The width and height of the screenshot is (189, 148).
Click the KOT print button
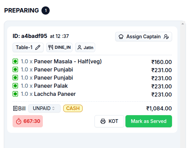(x=109, y=121)
